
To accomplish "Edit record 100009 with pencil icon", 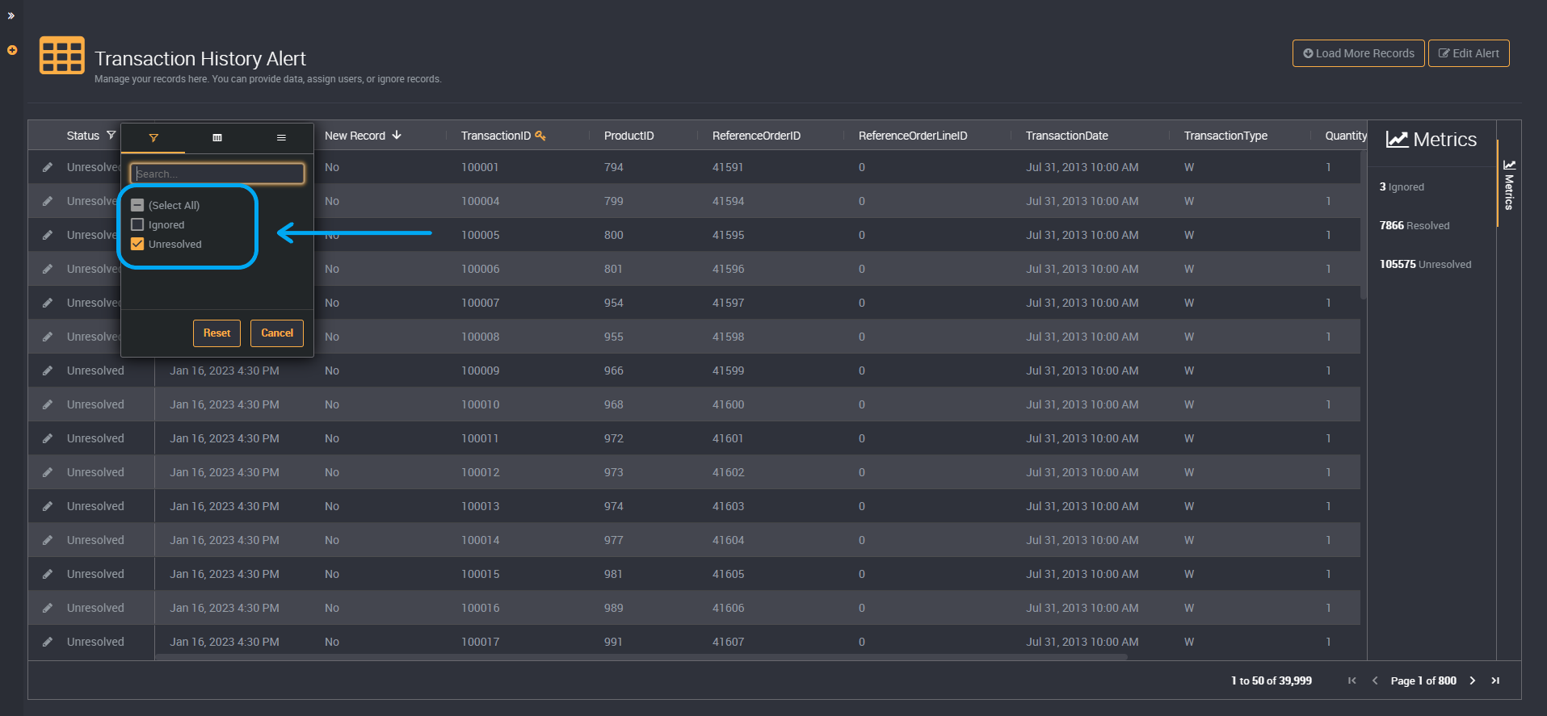I will coord(48,371).
